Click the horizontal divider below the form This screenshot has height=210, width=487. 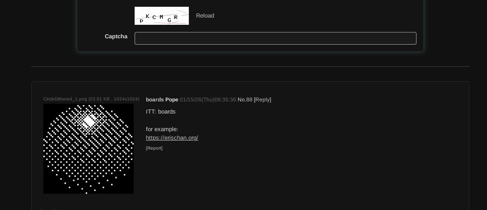[x=250, y=66]
